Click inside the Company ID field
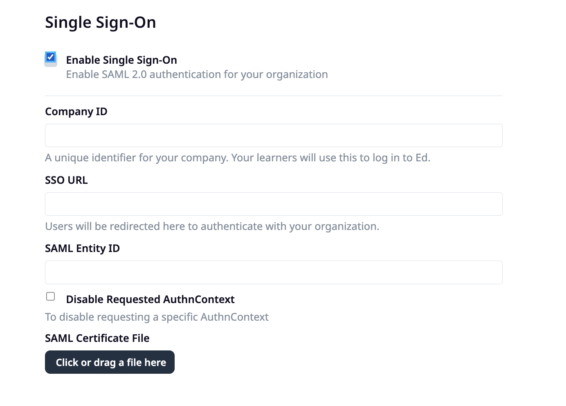Viewport: 566px width, 406px height. click(x=274, y=135)
